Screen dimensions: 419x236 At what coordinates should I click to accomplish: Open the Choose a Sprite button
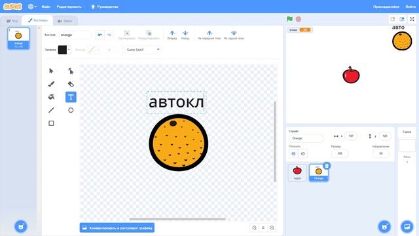point(384,227)
